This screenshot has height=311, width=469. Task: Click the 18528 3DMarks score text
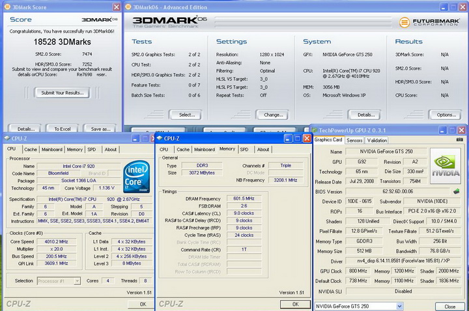(63, 42)
